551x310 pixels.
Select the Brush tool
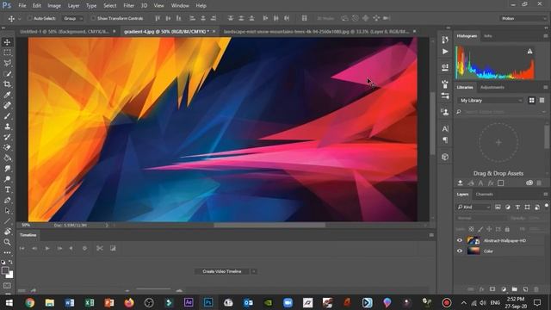point(7,116)
